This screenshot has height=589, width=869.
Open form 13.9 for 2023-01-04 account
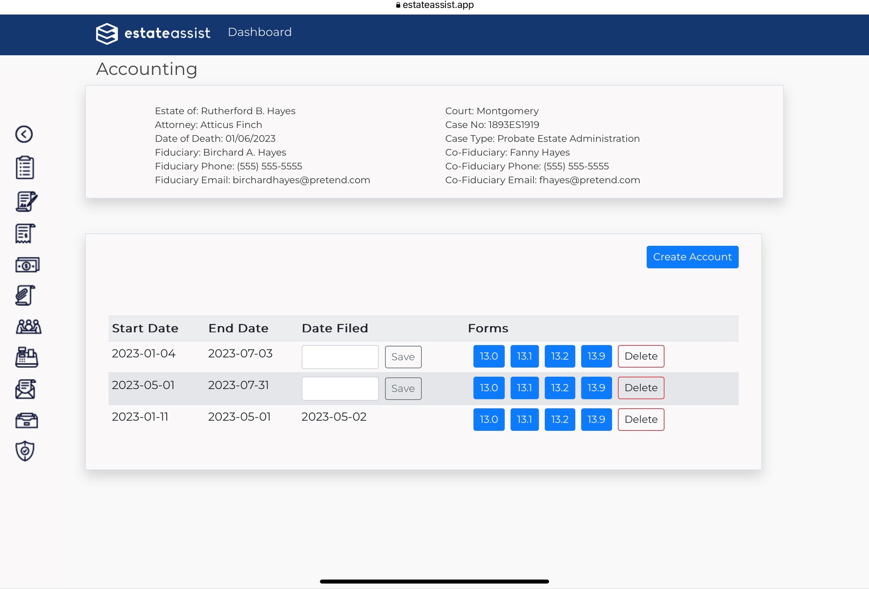point(596,356)
